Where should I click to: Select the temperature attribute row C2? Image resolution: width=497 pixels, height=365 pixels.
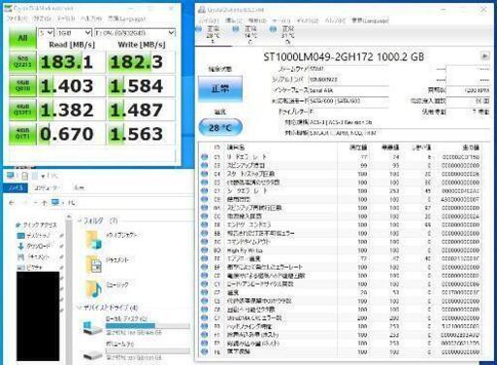coord(340,292)
